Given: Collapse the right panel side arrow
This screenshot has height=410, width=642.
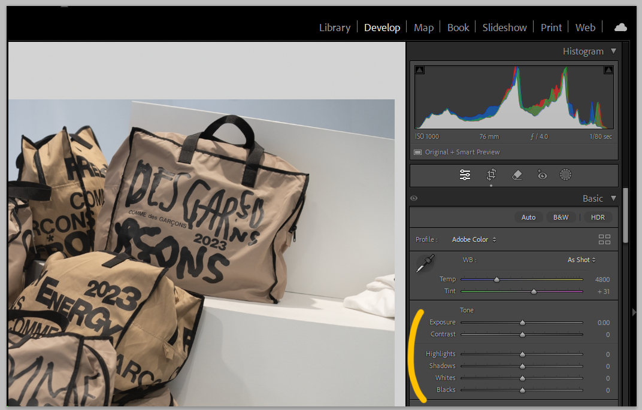Looking at the screenshot, I should point(634,312).
